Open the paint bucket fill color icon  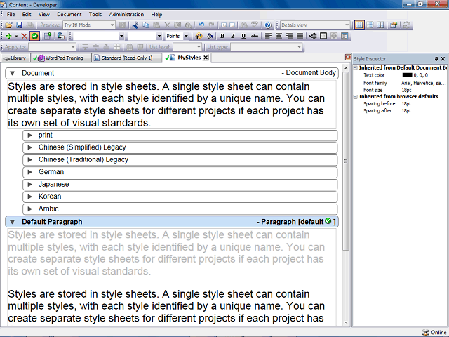click(210, 36)
